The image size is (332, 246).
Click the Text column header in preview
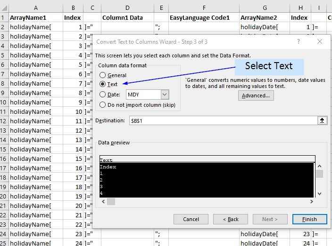pos(207,159)
